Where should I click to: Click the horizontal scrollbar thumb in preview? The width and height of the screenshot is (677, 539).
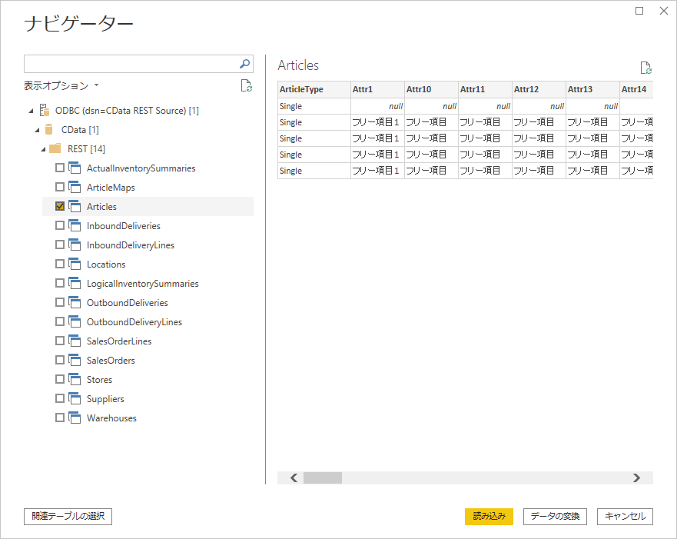pos(323,477)
